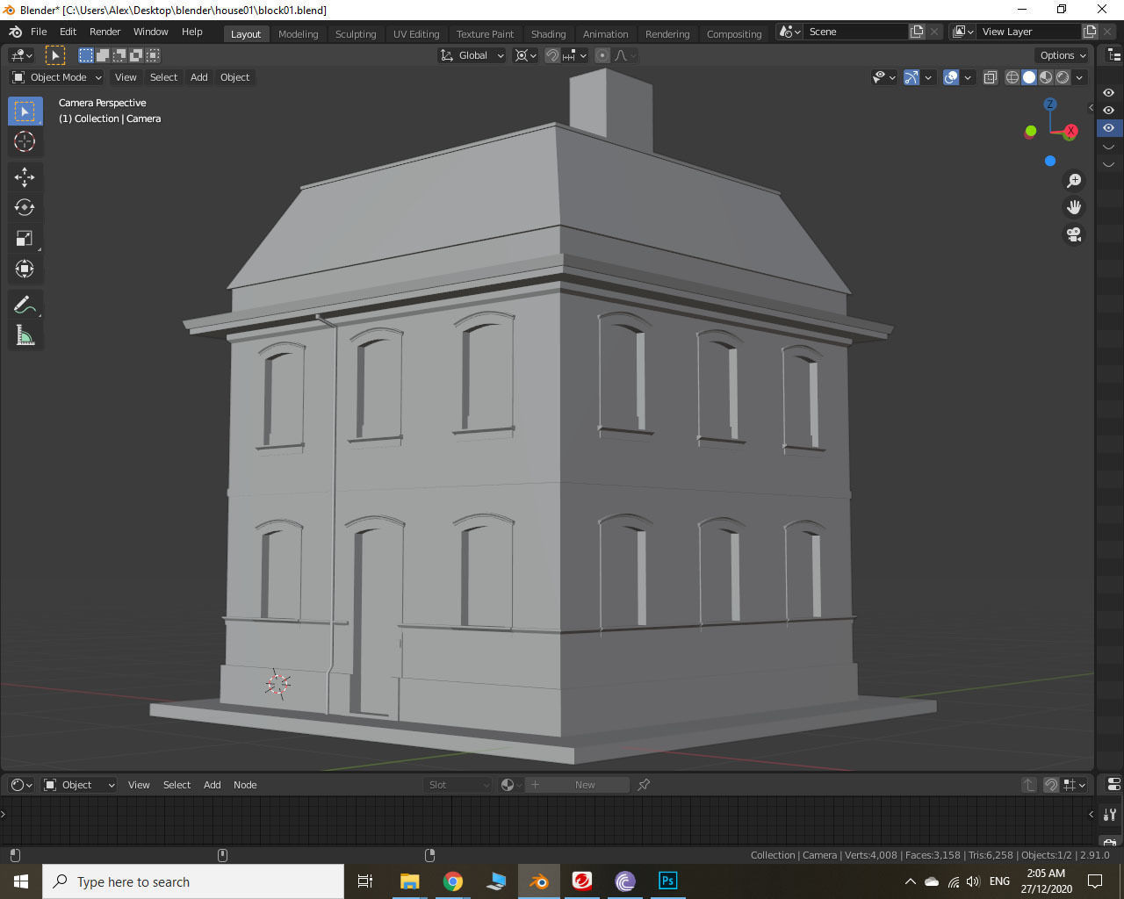Open the Render menu
Image resolution: width=1124 pixels, height=899 pixels.
click(x=104, y=32)
